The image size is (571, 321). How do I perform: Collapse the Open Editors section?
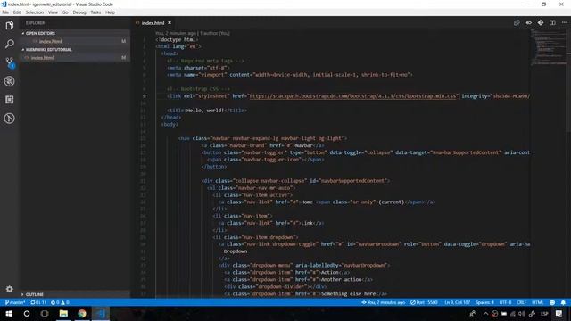point(75,33)
